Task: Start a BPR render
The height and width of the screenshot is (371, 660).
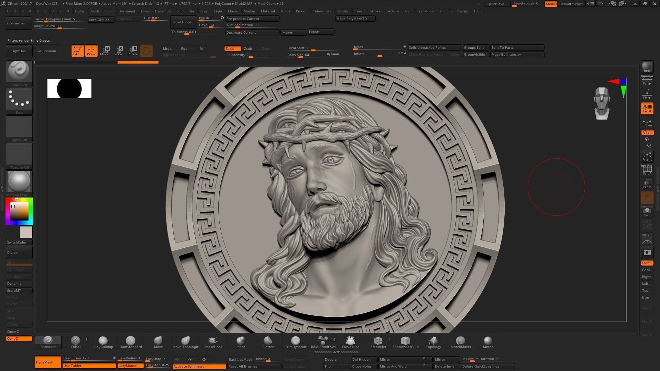Action: pos(647,67)
